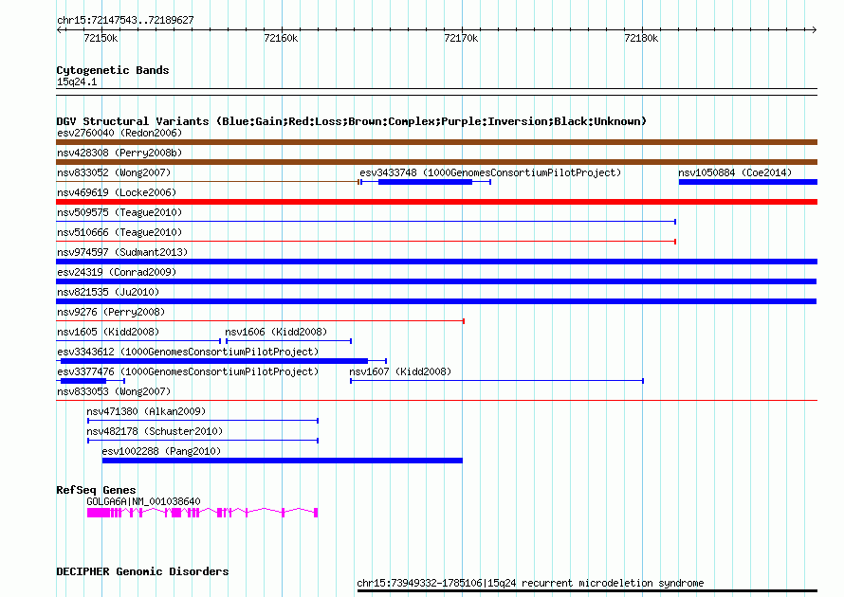Click the black DECIPHER disorder bar
This screenshot has height=597, width=844.
tap(587, 591)
